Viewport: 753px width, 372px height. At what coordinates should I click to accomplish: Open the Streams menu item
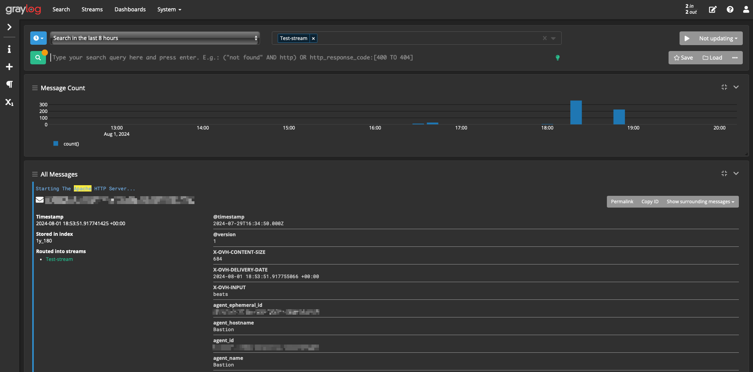92,9
